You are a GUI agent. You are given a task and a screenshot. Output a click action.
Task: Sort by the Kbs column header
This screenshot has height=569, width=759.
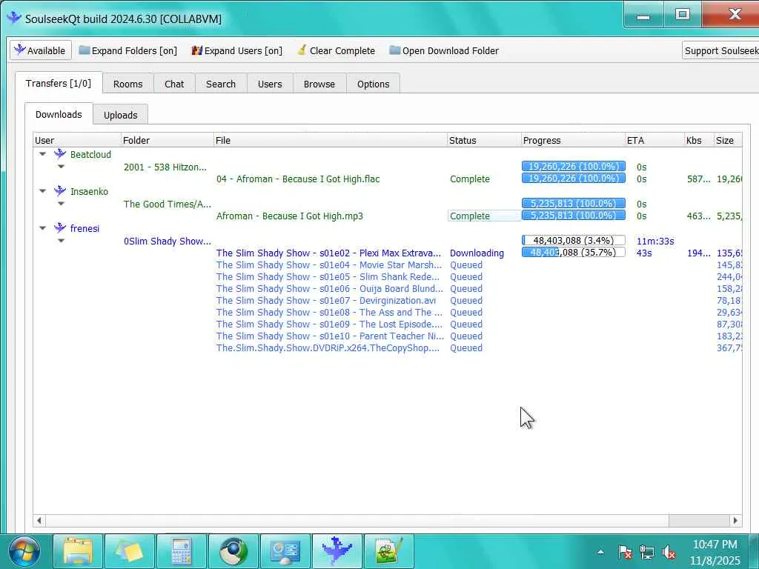(699, 140)
